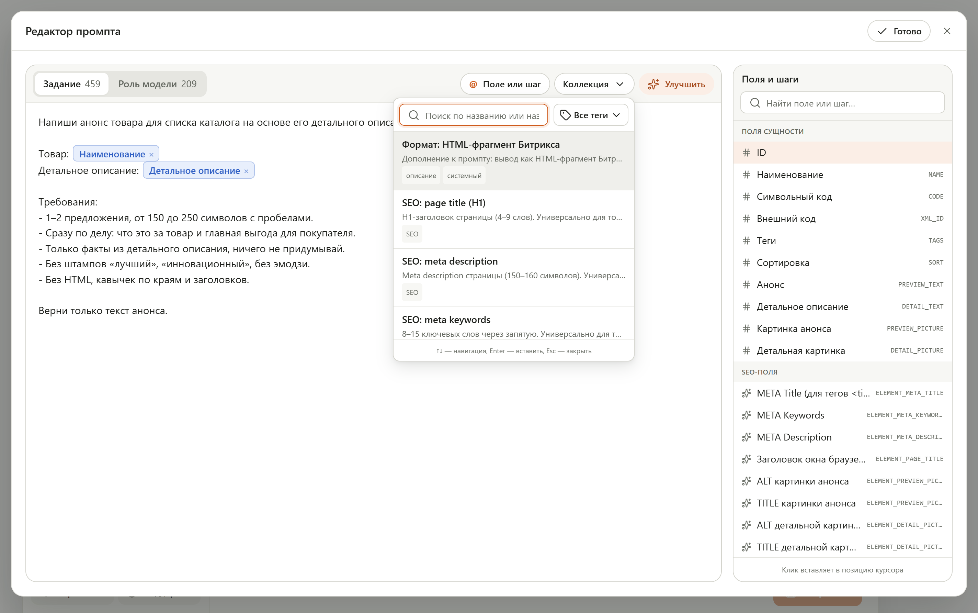Select SEO: meta keywords item
The height and width of the screenshot is (613, 978).
pyautogui.click(x=513, y=324)
